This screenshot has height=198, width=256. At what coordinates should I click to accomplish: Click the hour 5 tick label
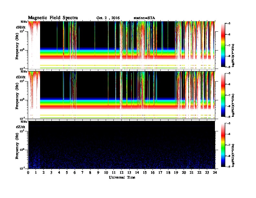point(67,173)
